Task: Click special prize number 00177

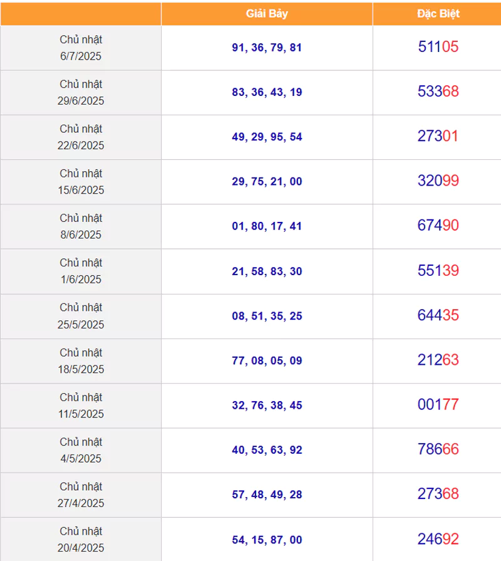Action: point(438,405)
